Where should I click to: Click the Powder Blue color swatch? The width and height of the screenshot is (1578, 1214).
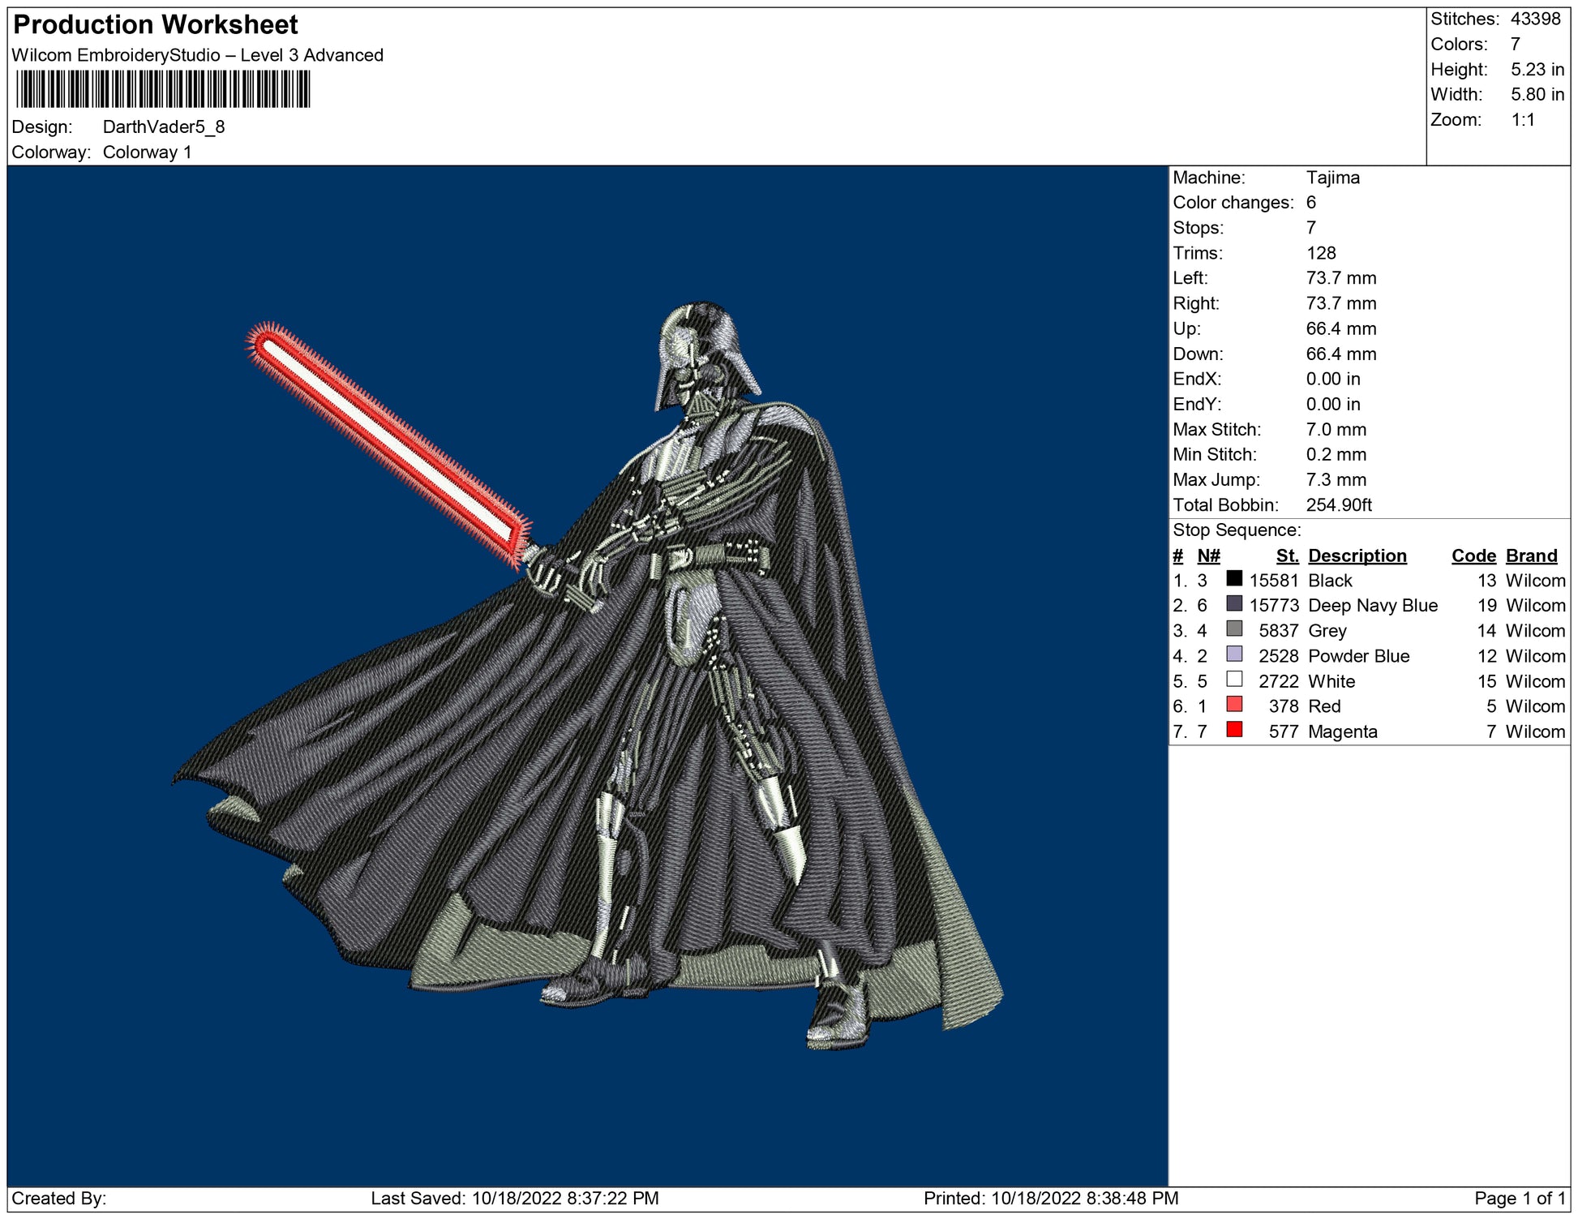(x=1233, y=654)
